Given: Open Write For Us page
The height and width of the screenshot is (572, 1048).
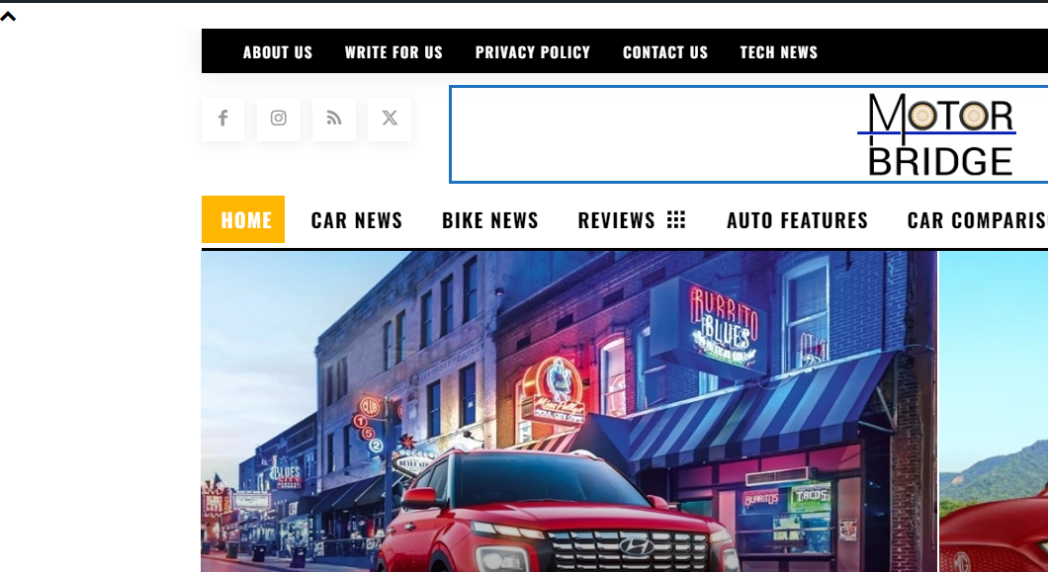Looking at the screenshot, I should click(393, 52).
